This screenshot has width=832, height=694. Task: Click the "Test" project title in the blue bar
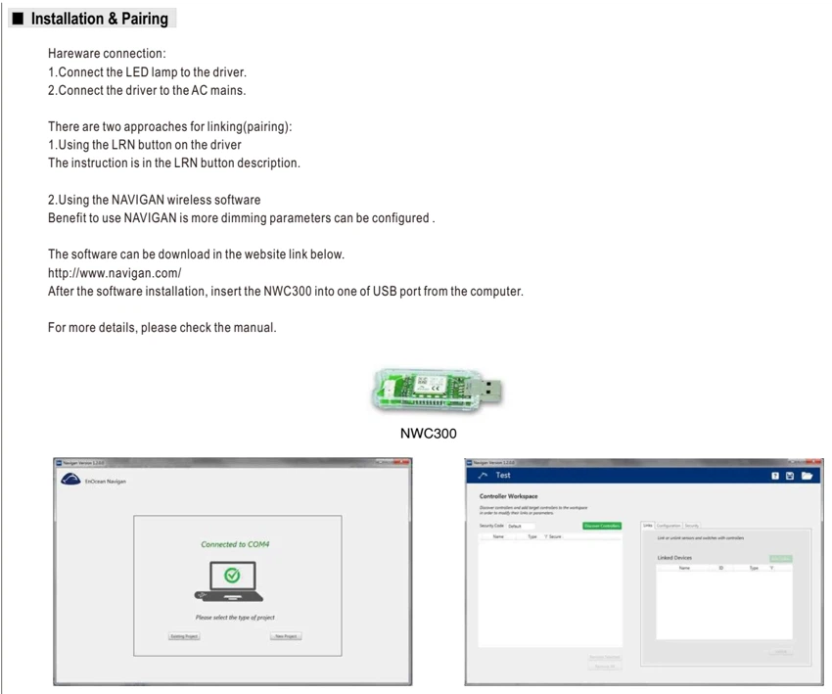[x=503, y=476]
